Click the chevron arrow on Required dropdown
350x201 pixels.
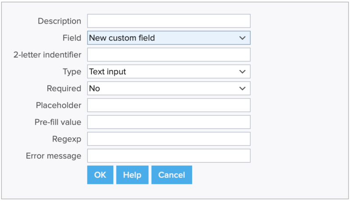pyautogui.click(x=242, y=88)
